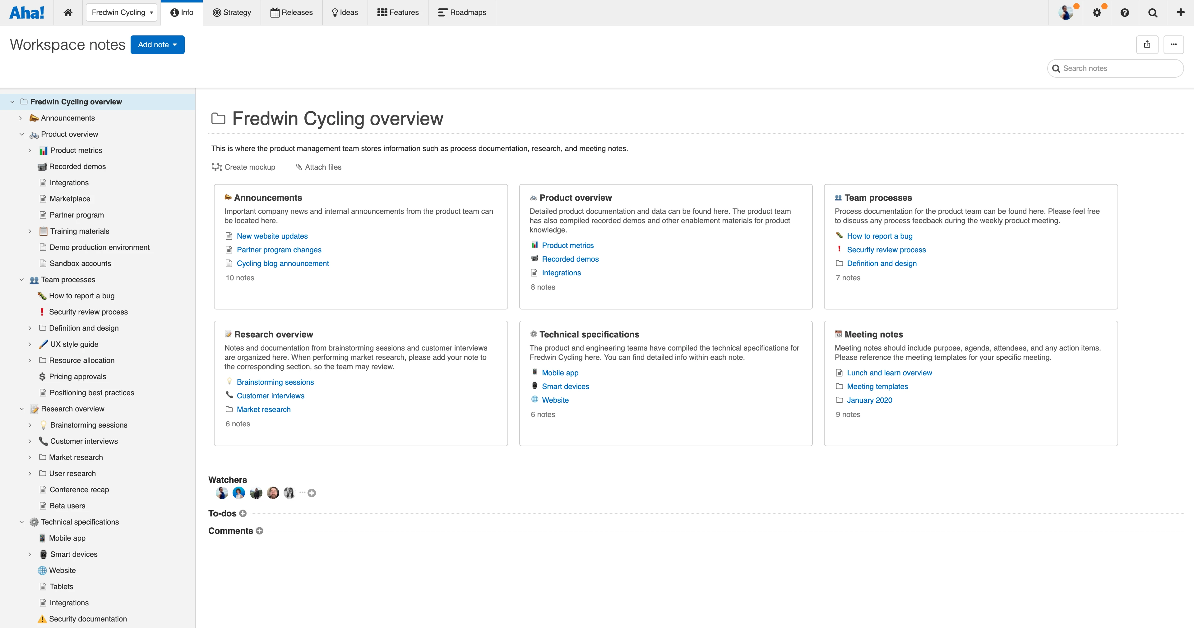Open the more options ellipsis button
This screenshot has height=628, width=1194.
tap(1173, 44)
